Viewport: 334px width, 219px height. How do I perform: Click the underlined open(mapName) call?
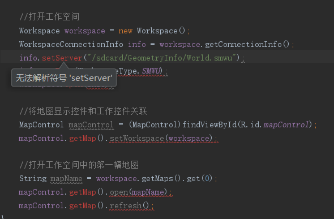(x=138, y=192)
